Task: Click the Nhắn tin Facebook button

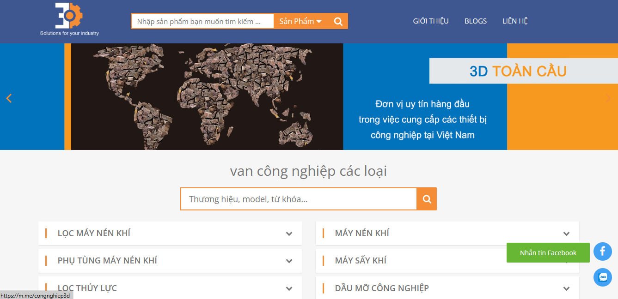Action: coord(548,253)
